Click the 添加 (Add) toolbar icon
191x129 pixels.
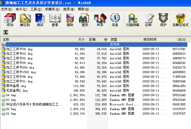coord(10,20)
